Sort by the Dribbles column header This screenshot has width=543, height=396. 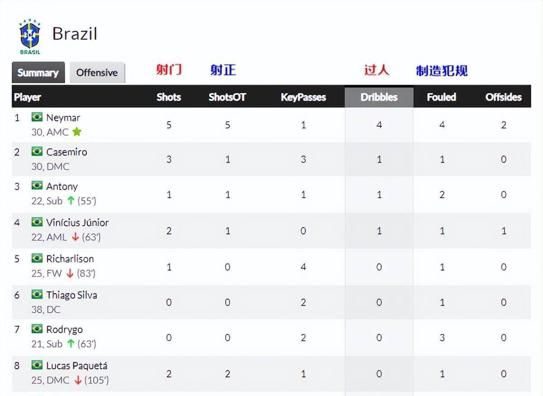tap(379, 97)
